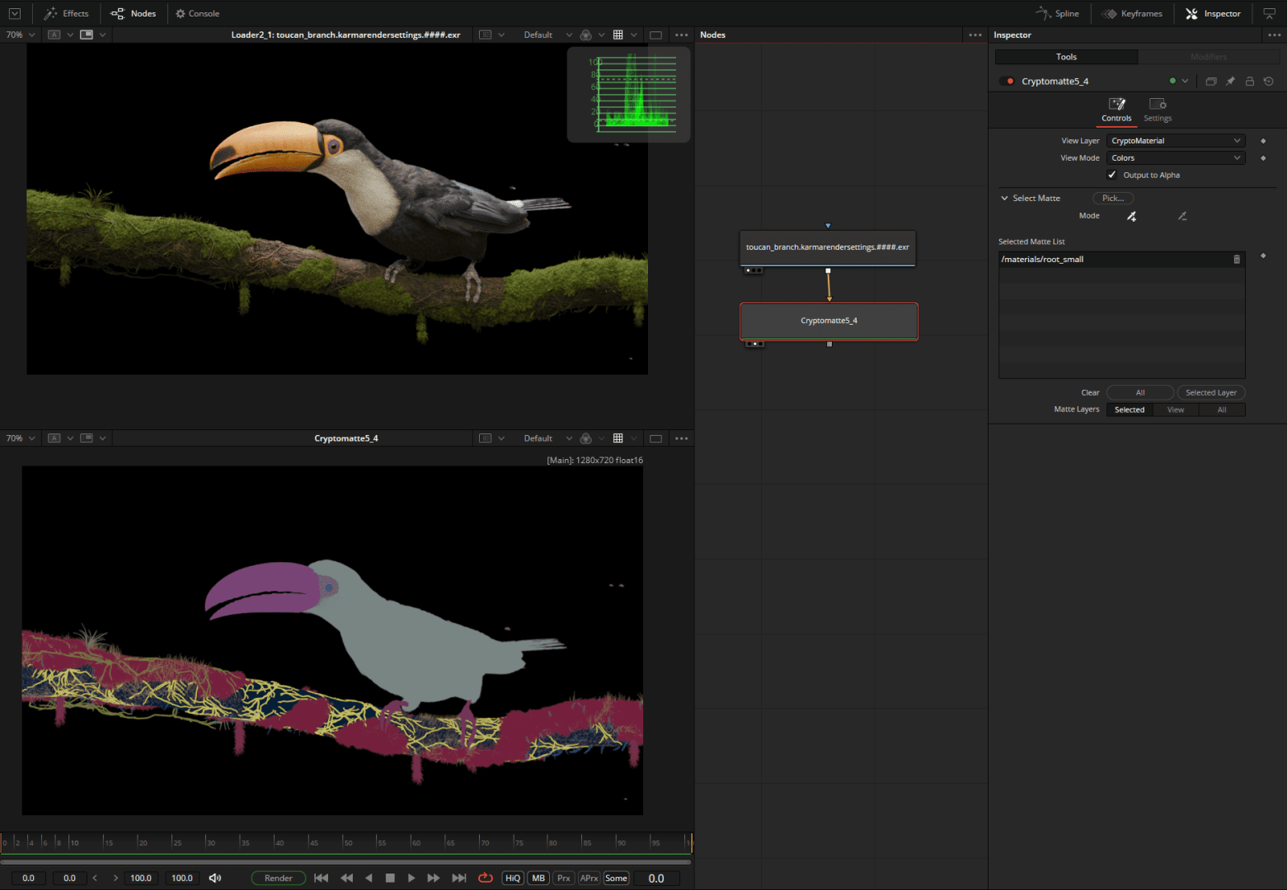1287x890 pixels.
Task: Click the reset node settings icon
Action: point(1269,81)
